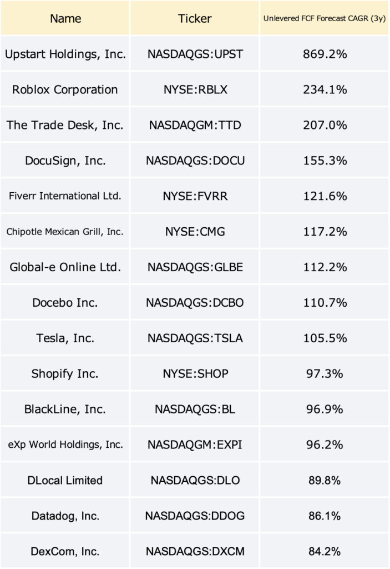Viewport: 390px width, 569px height.
Task: Click the Tesla 105.5% value cell
Action: (324, 338)
